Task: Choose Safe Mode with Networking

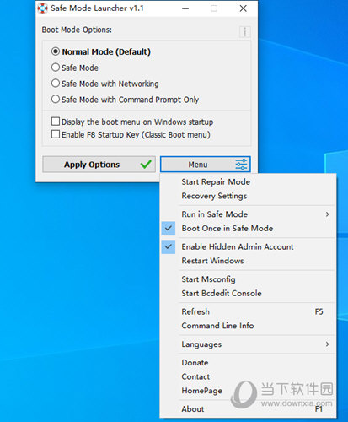Action: click(56, 84)
